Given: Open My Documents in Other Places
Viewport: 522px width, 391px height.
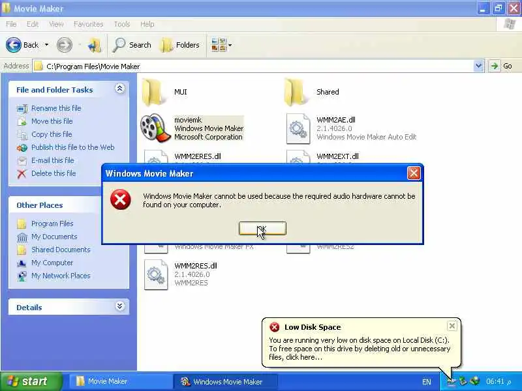Looking at the screenshot, I should coord(54,237).
